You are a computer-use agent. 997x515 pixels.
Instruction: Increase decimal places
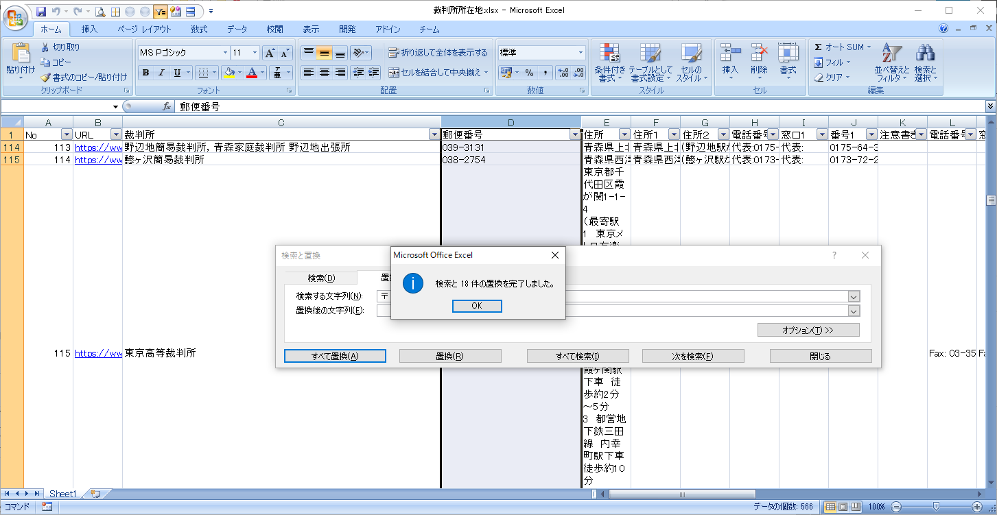tap(563, 73)
